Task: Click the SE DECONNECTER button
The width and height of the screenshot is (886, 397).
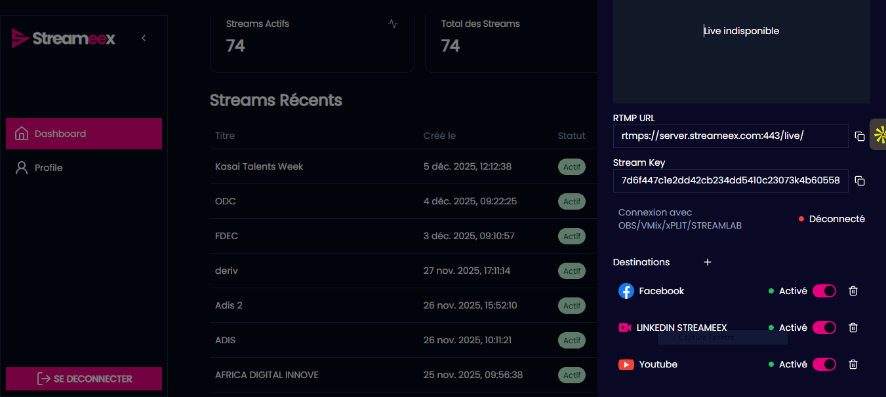Action: [x=84, y=379]
